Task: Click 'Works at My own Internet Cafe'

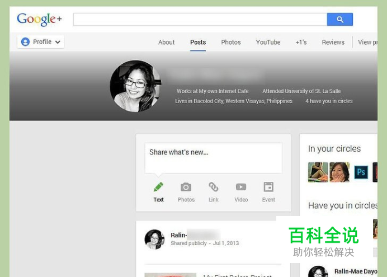Action: pyautogui.click(x=213, y=91)
